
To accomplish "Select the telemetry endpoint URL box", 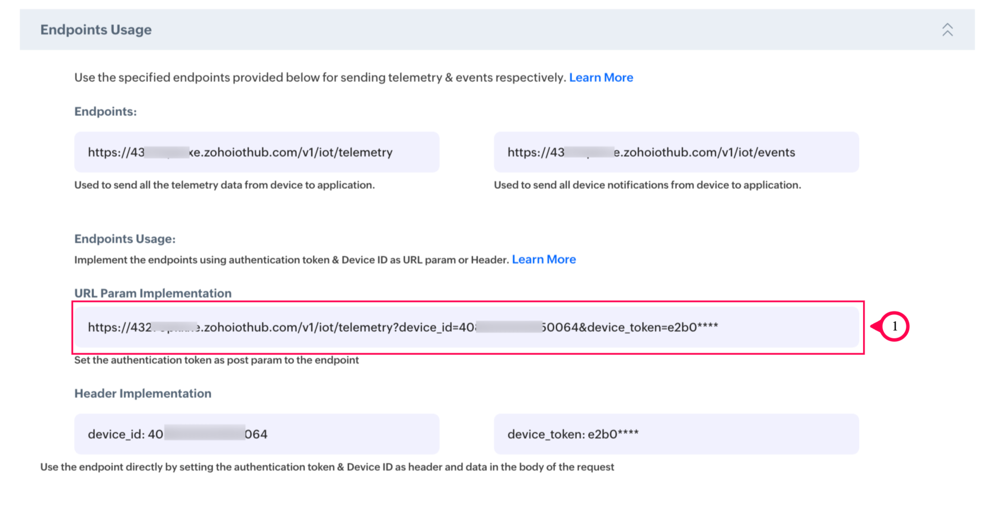I will tap(256, 152).
